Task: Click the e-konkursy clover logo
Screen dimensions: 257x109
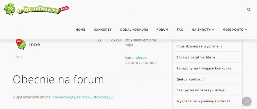Action: point(36,10)
